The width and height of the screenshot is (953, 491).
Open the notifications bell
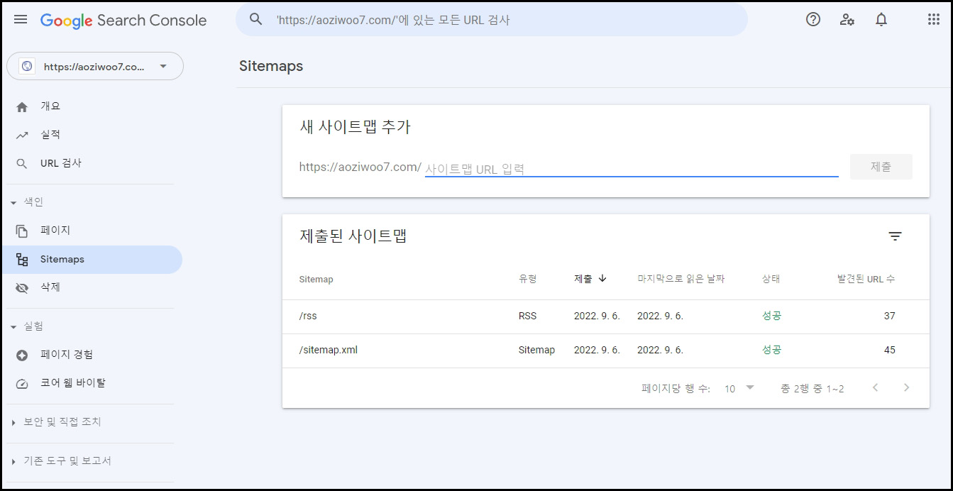pos(881,20)
